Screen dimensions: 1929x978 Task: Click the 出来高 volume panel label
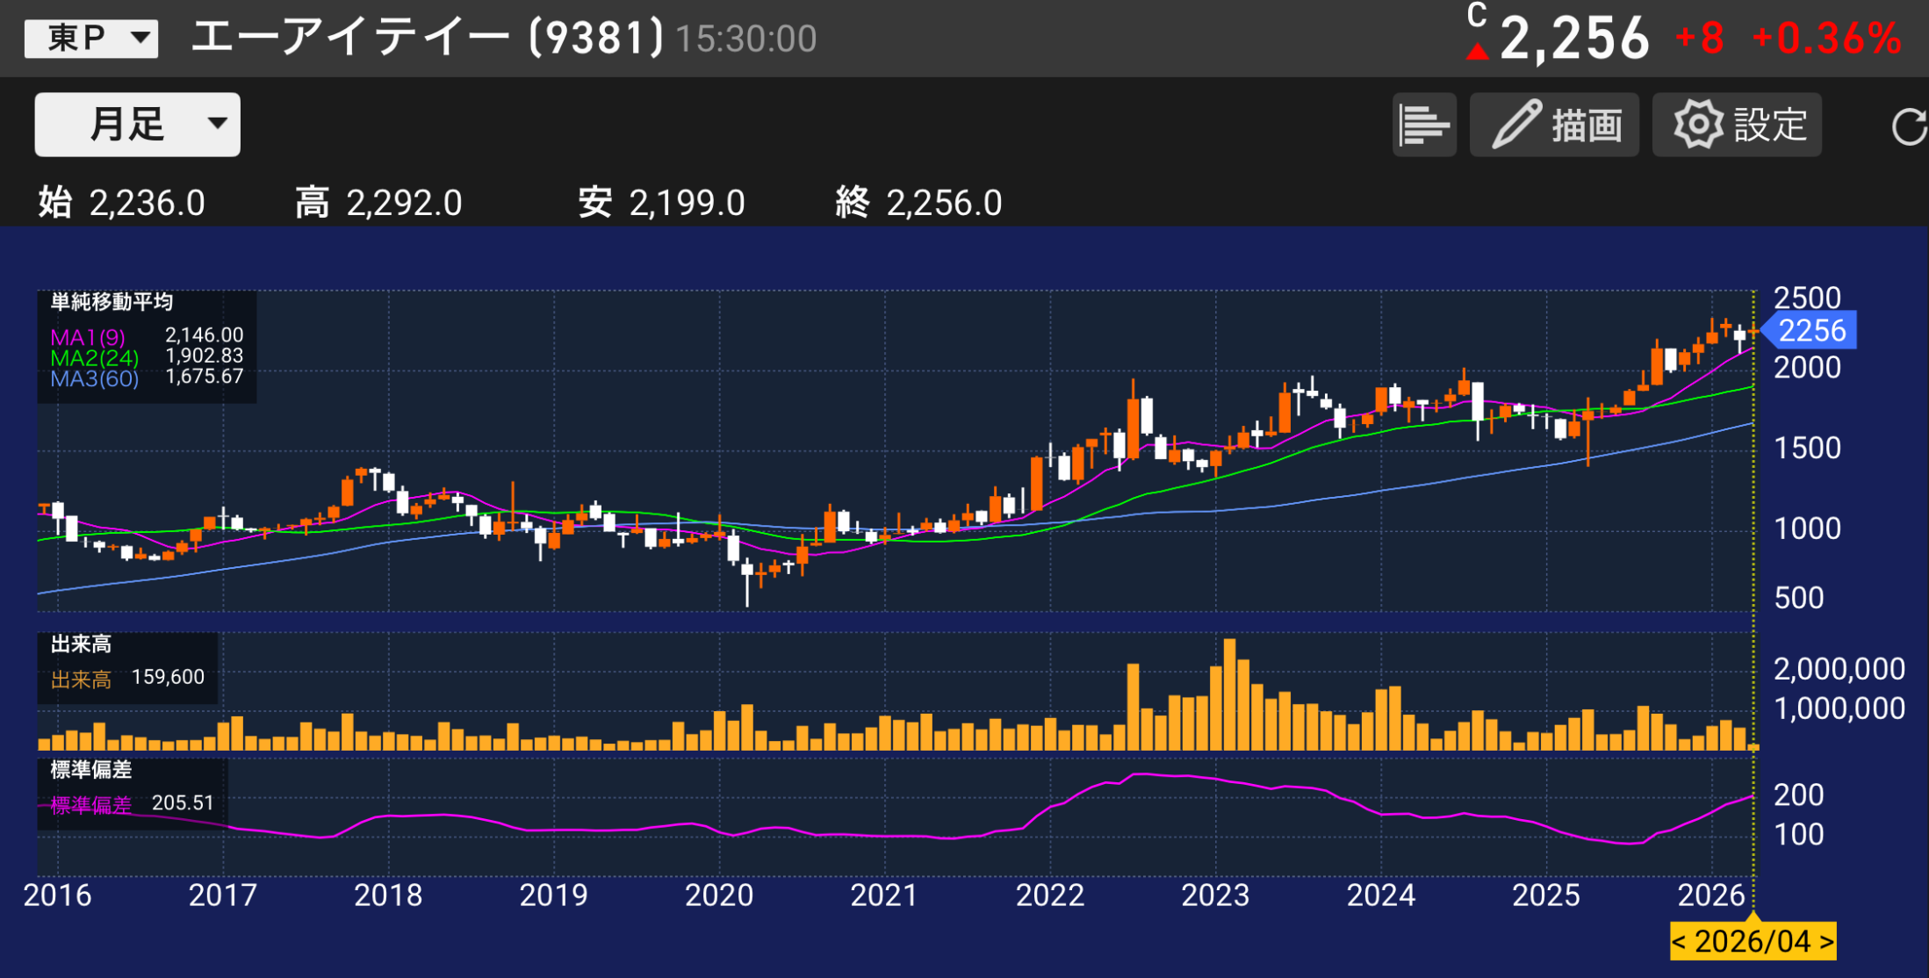(81, 645)
